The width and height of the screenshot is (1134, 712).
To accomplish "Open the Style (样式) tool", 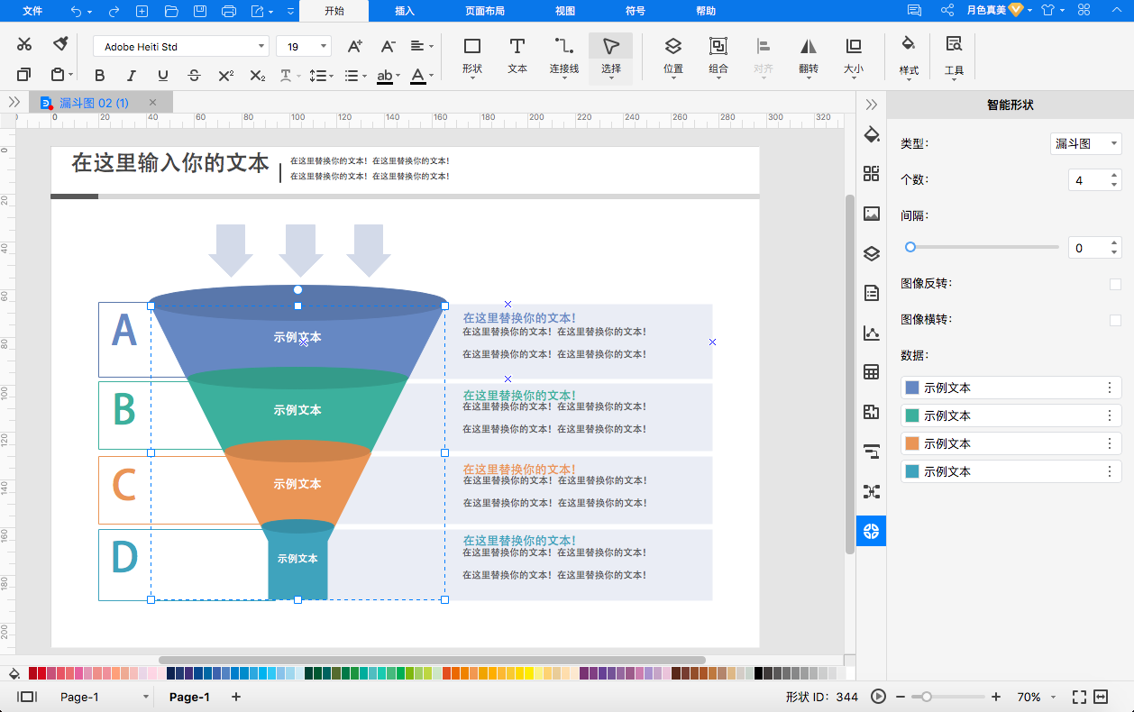I will coord(909,56).
